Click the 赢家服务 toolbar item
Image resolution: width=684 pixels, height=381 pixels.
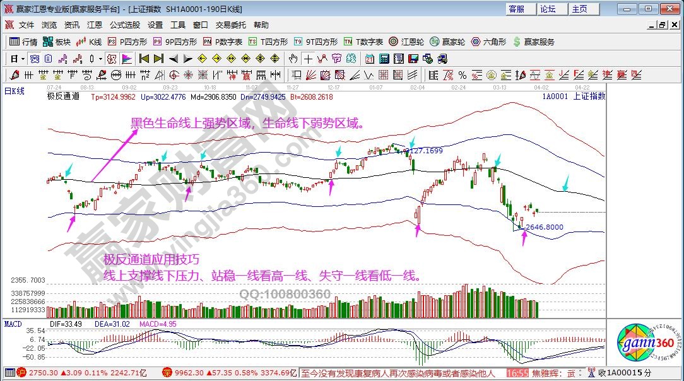click(x=534, y=42)
